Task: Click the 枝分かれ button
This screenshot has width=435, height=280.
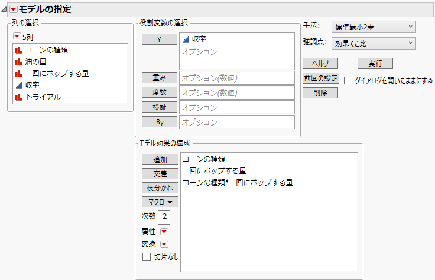Action: pos(160,188)
